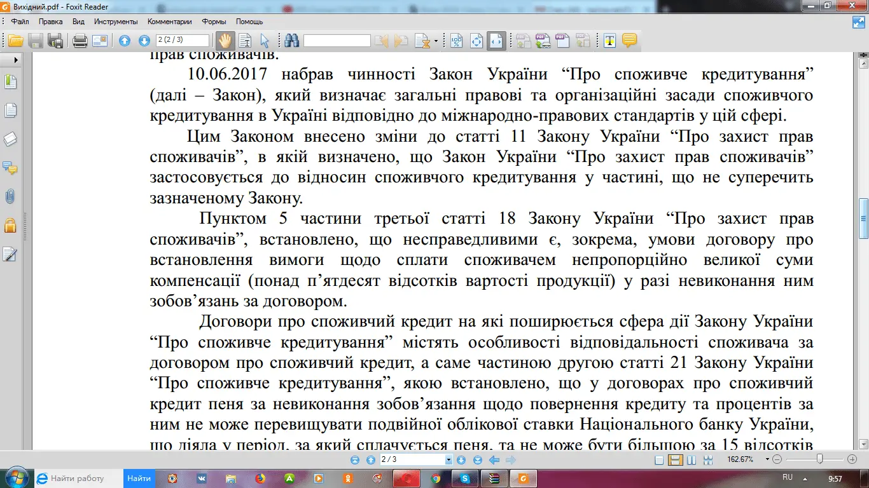Click the zoom slider handle
Viewport: 869px width, 488px height.
click(820, 459)
